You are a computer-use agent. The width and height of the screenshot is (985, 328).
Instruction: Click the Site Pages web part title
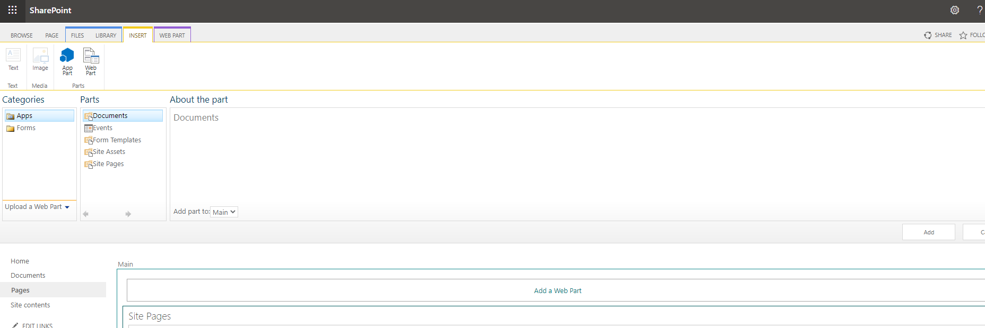pyautogui.click(x=150, y=316)
